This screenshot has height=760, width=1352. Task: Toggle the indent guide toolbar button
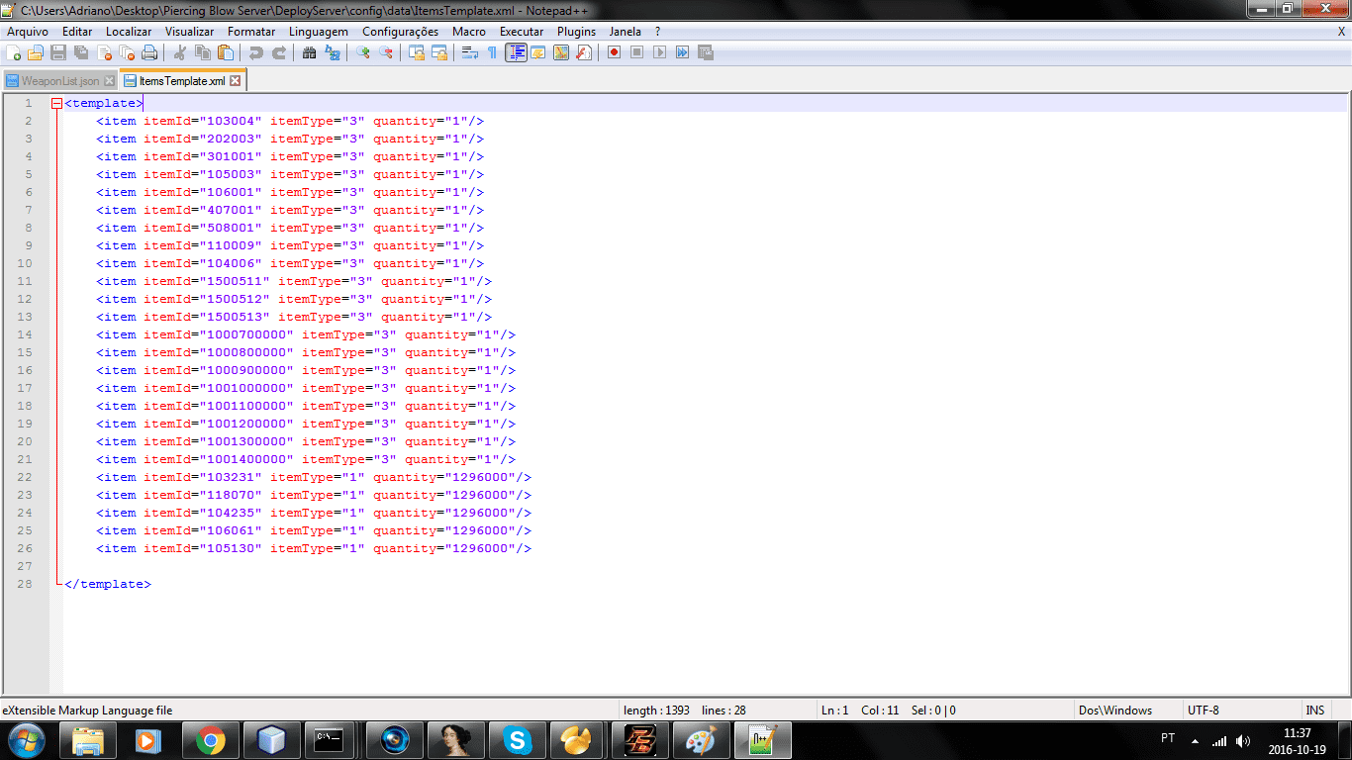click(516, 52)
